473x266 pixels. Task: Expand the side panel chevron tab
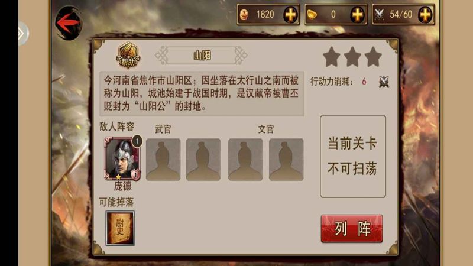(x=22, y=33)
